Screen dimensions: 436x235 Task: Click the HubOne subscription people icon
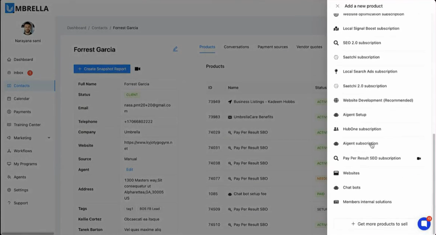(336, 129)
